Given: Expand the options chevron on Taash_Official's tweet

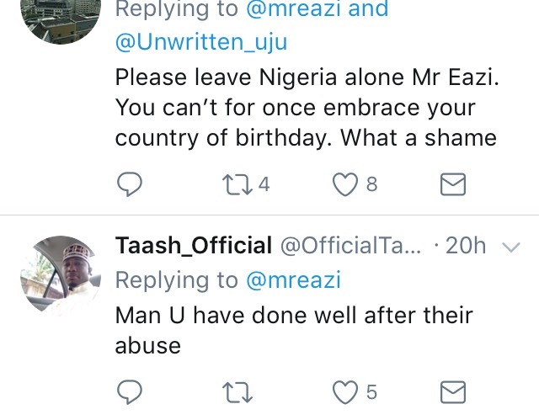Looking at the screenshot, I should tap(511, 247).
